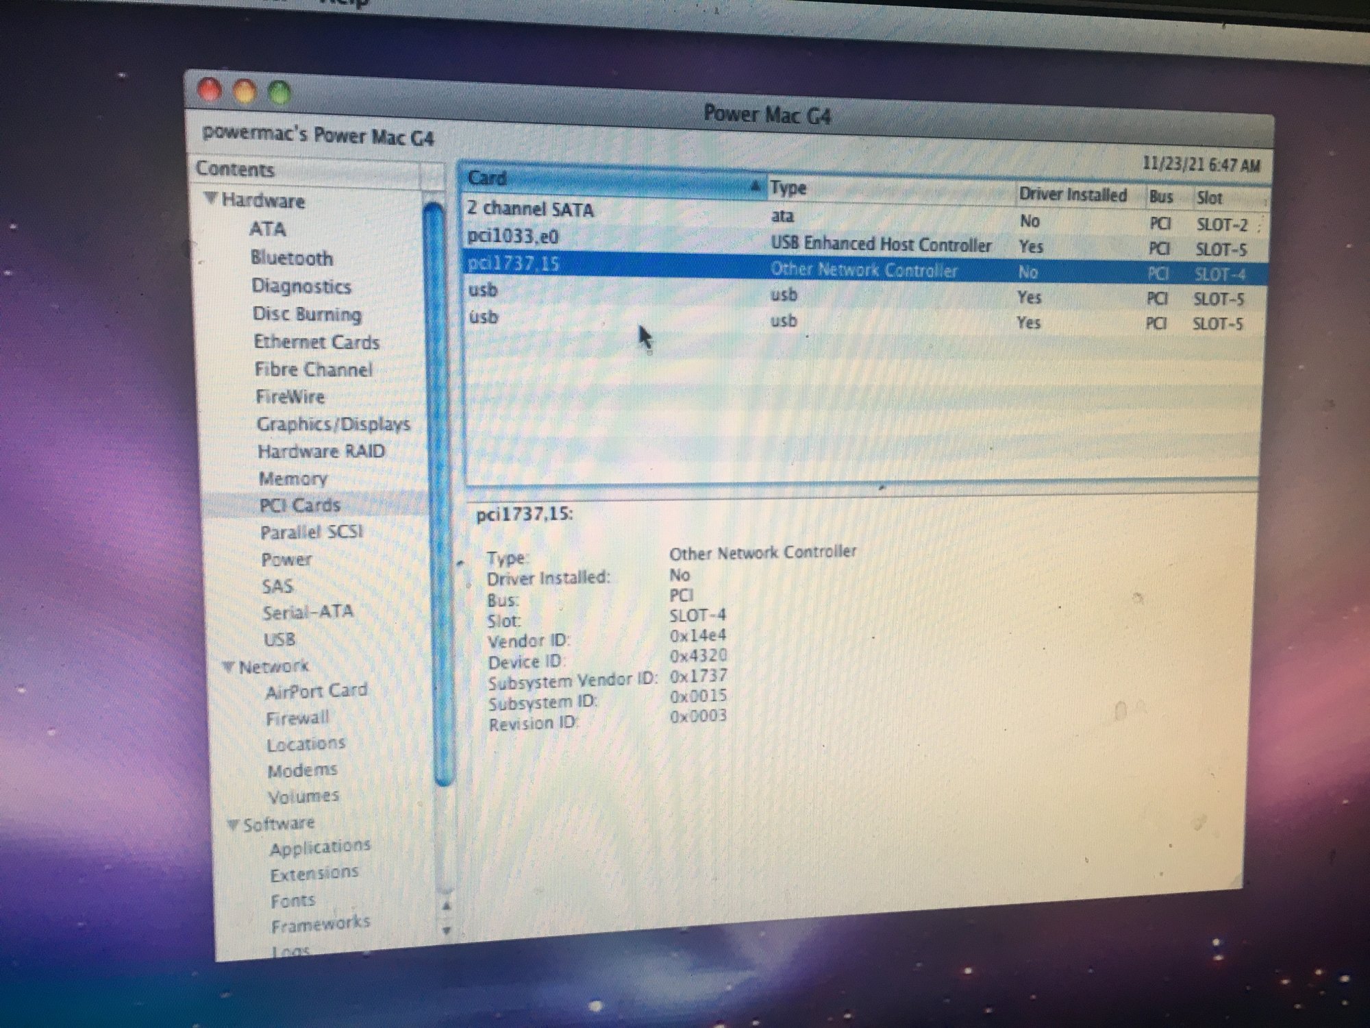Click sidebar scroll up arrow
The image size is (1370, 1028).
447,906
